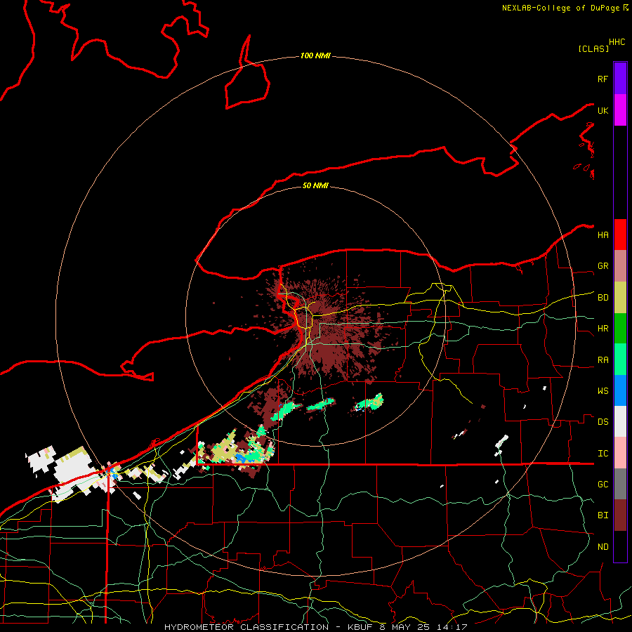The image size is (632, 632).
Task: Click the 'ND' legend label text
Action: click(x=603, y=547)
